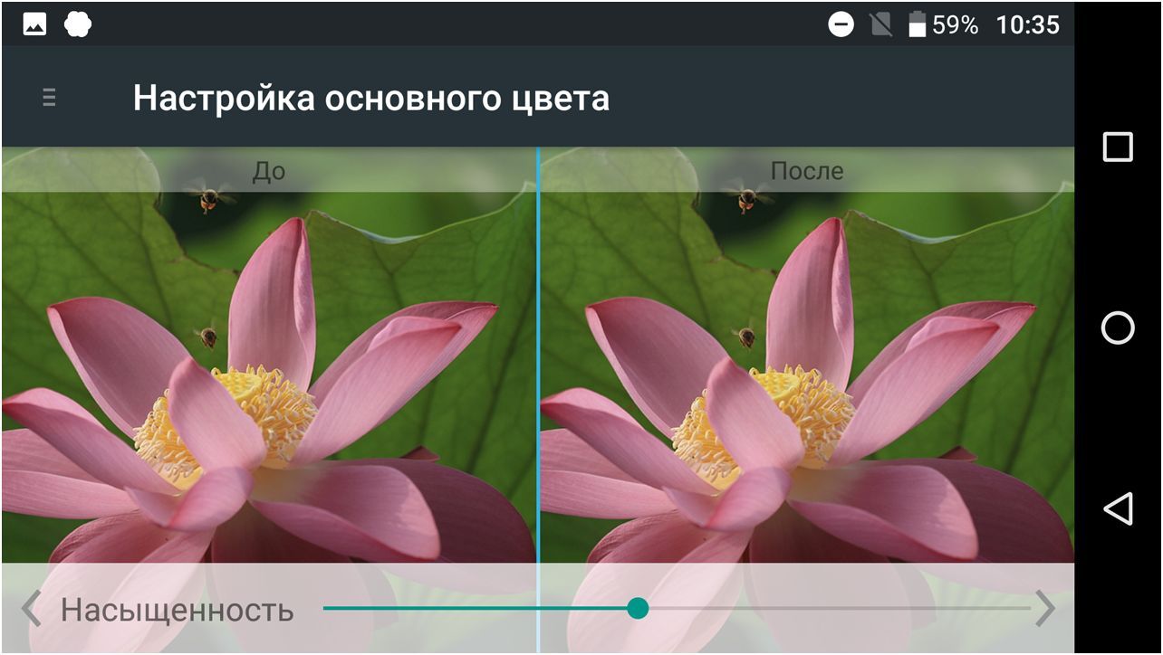
Task: Tap the battery icon showing 59%
Action: (x=918, y=24)
